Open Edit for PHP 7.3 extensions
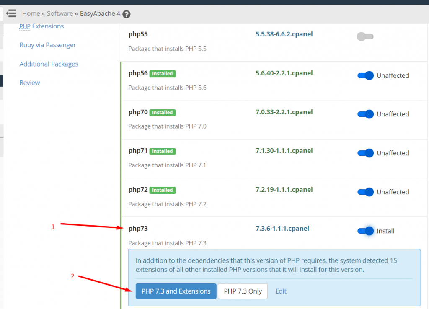The height and width of the screenshot is (309, 429). (x=281, y=291)
